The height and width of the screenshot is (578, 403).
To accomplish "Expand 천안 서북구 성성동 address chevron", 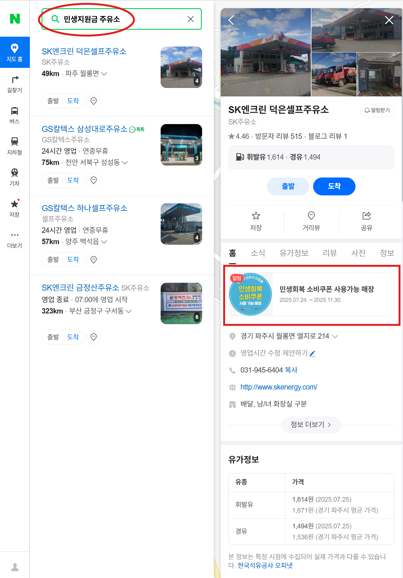I will [x=125, y=162].
